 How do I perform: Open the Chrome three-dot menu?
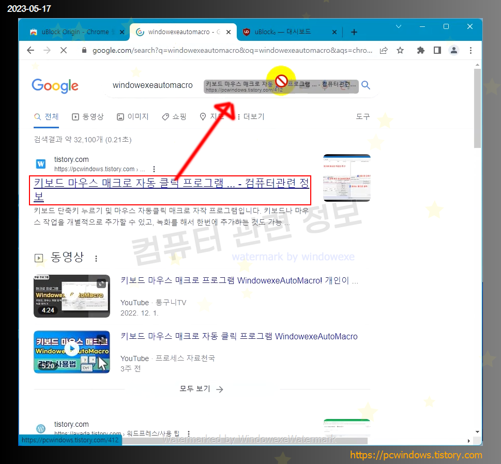click(x=470, y=50)
